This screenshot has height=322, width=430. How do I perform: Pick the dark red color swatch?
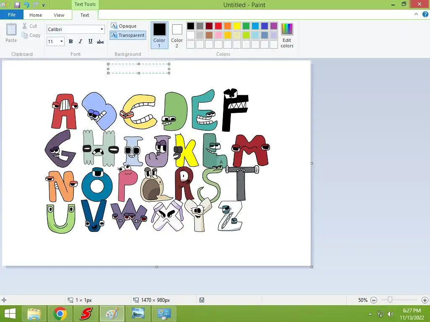(209, 26)
